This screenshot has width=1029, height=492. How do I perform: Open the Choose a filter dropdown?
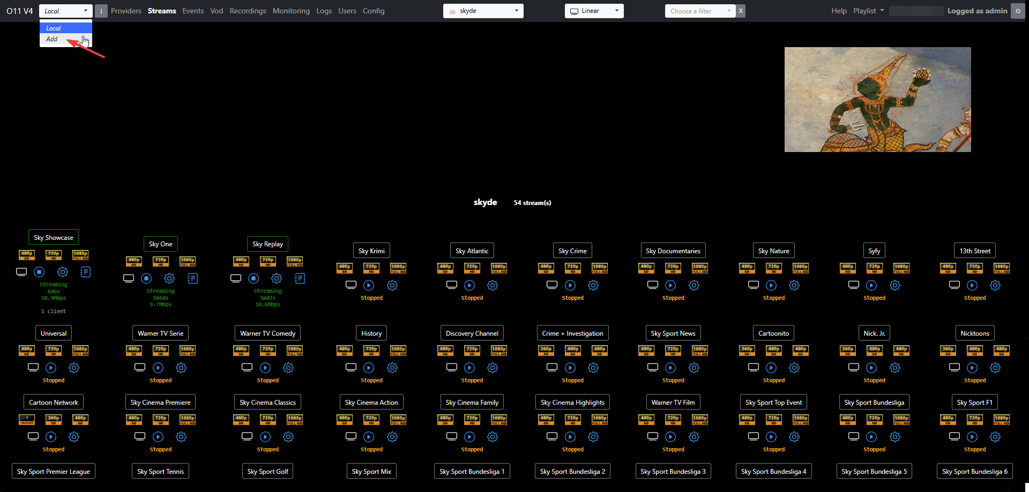pos(700,11)
